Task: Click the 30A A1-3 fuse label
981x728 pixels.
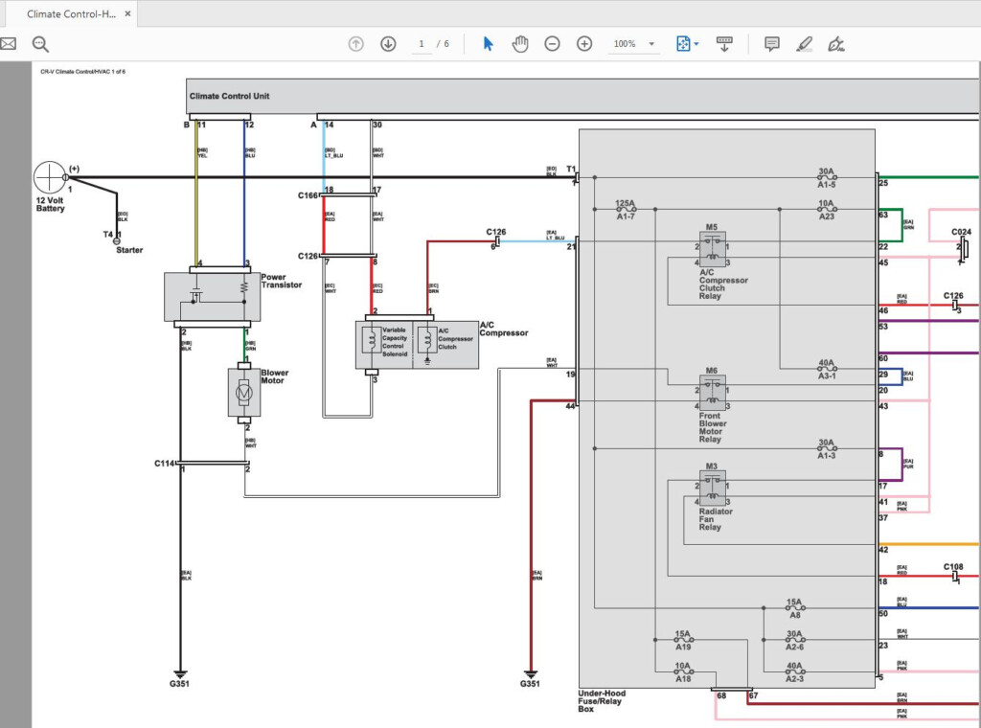Action: (827, 448)
